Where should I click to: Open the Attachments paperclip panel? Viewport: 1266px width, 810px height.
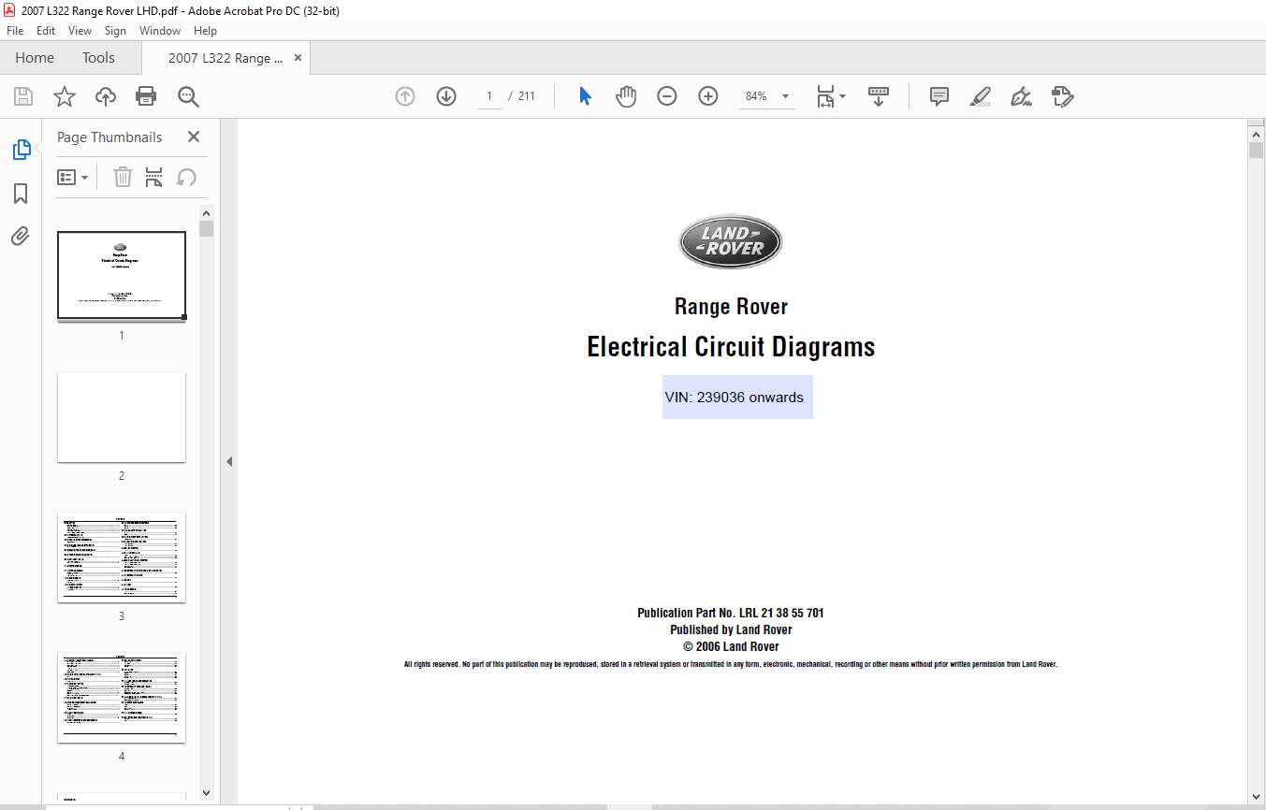(21, 236)
